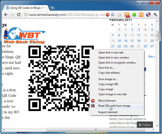Click the Follow button
Viewport: 162px width, 134px height.
coord(145,125)
